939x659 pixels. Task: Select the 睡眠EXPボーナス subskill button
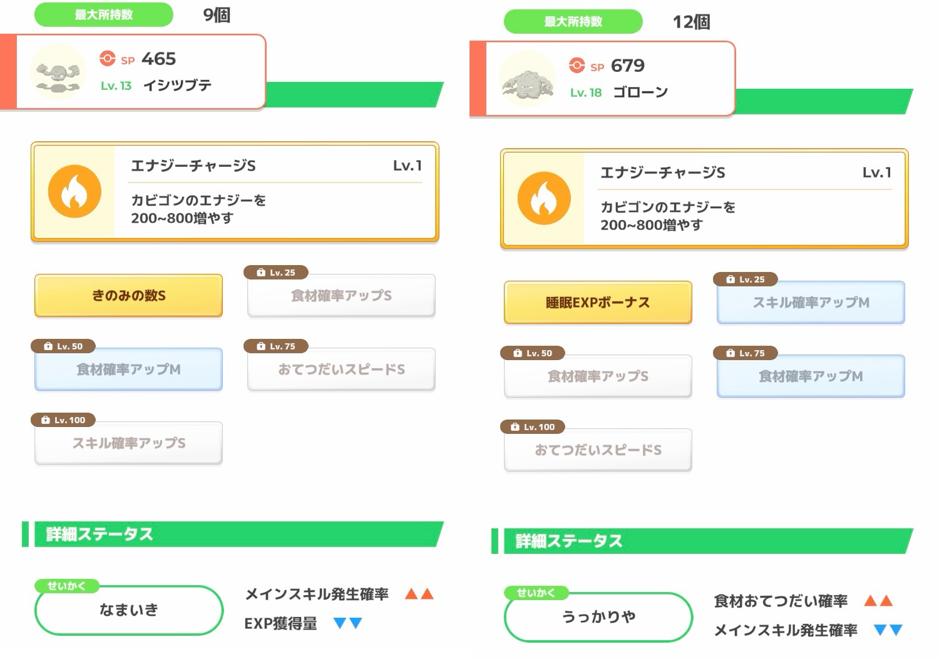(598, 303)
